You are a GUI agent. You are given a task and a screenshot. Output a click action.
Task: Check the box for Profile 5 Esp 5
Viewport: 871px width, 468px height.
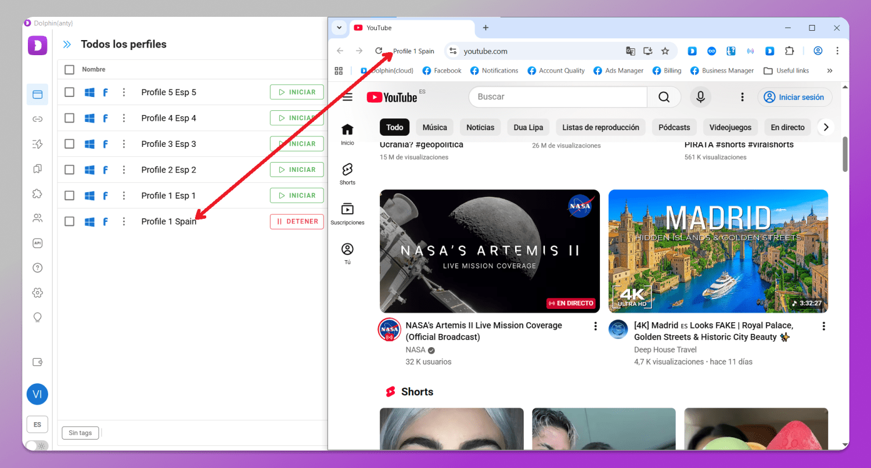tap(70, 92)
